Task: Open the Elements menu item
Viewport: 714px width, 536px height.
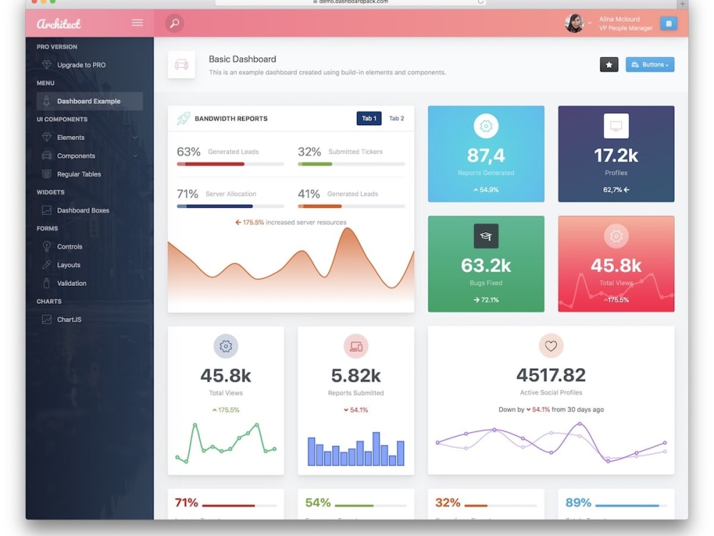Action: pos(71,137)
